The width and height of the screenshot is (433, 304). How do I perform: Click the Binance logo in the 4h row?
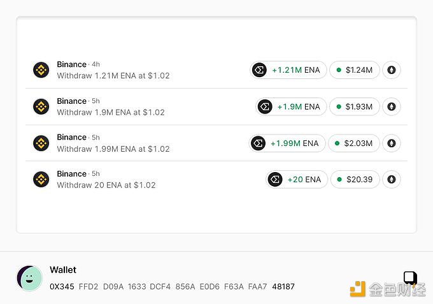click(x=41, y=70)
